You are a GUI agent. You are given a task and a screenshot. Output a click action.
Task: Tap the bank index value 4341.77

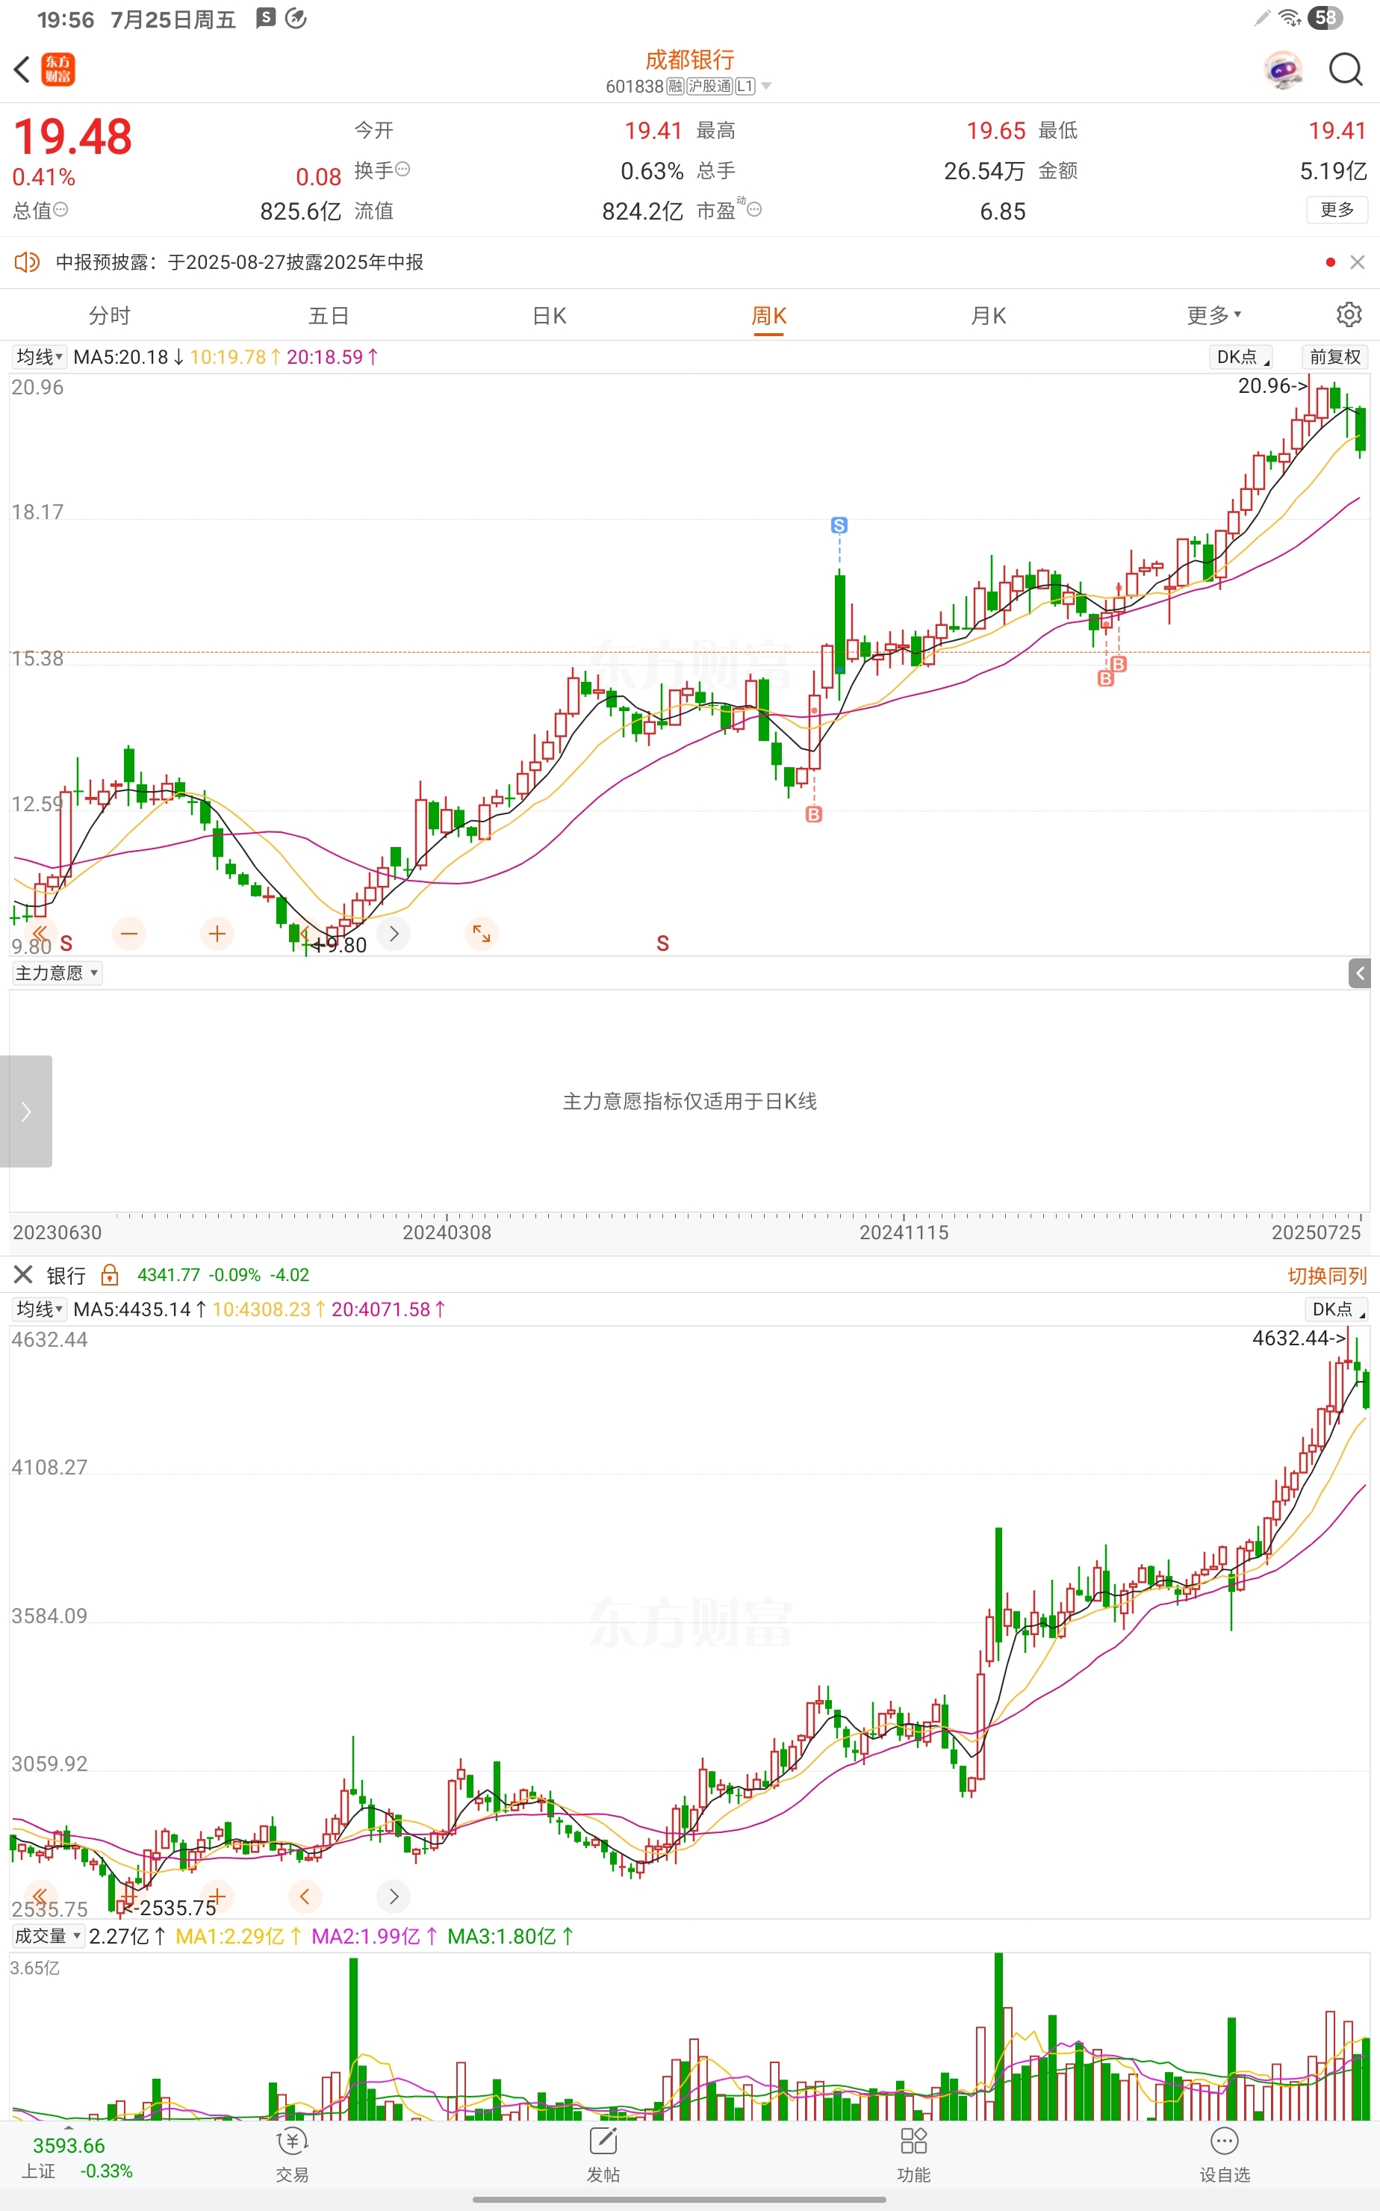[x=168, y=1274]
